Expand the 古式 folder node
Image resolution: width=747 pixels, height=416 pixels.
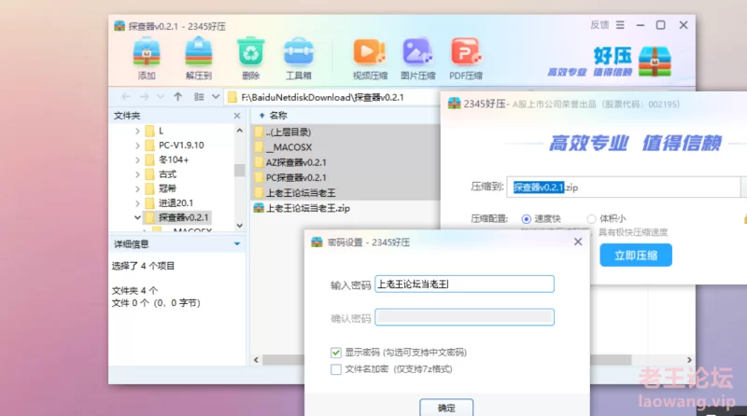(x=137, y=174)
